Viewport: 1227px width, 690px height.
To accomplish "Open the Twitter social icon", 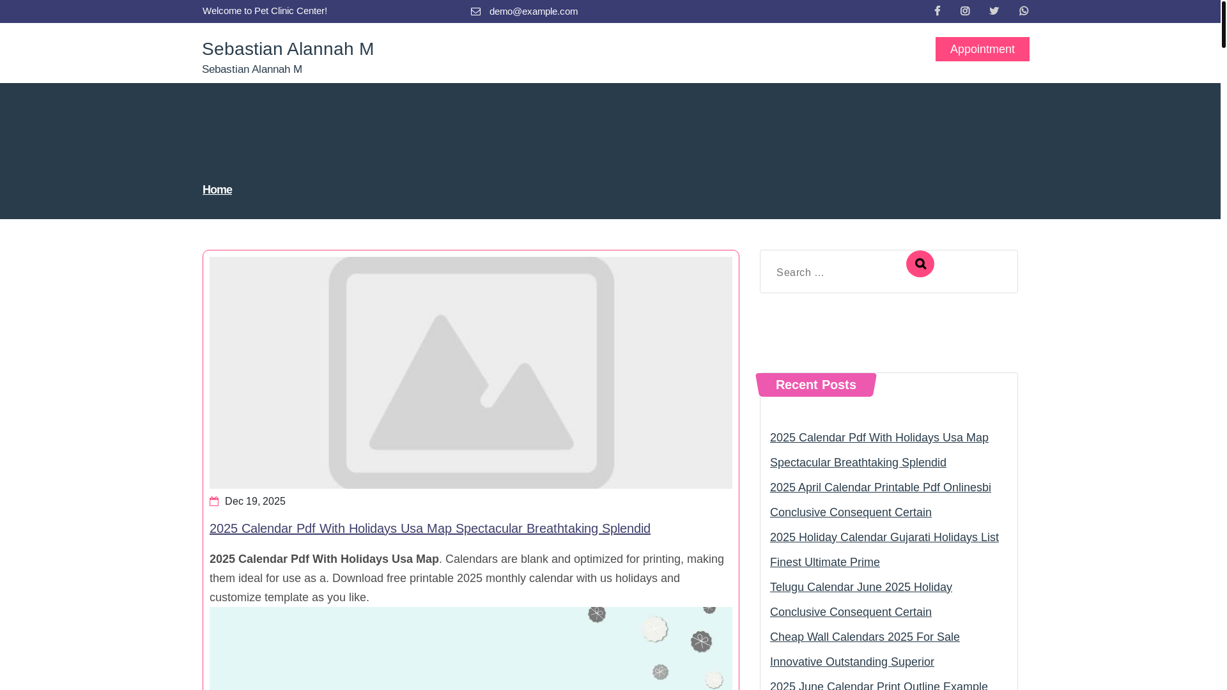I will (x=994, y=11).
